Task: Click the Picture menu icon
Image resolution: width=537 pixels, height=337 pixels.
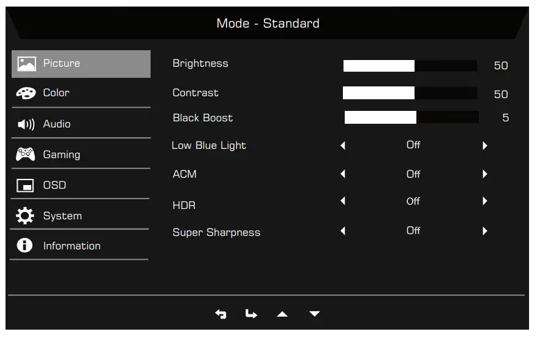Action: (26, 64)
